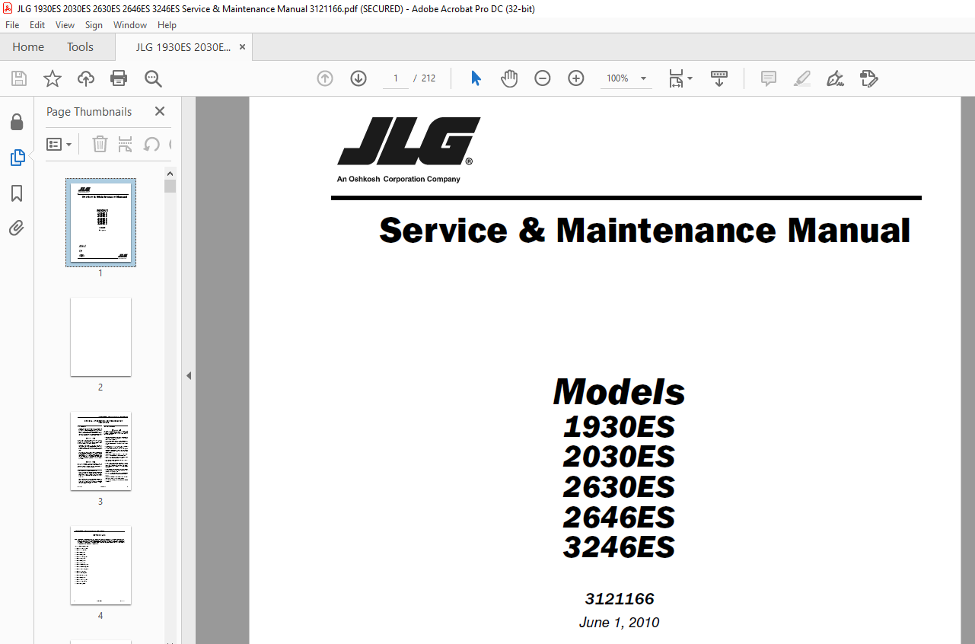Screen dimensions: 975x644
Task: Click the 212 total pages label
Action: click(428, 78)
